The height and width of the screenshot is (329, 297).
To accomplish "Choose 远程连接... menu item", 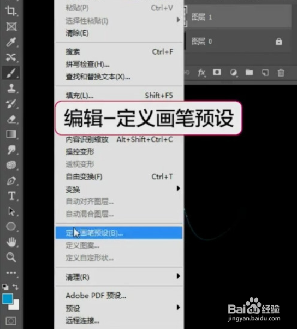I will coord(119,321).
